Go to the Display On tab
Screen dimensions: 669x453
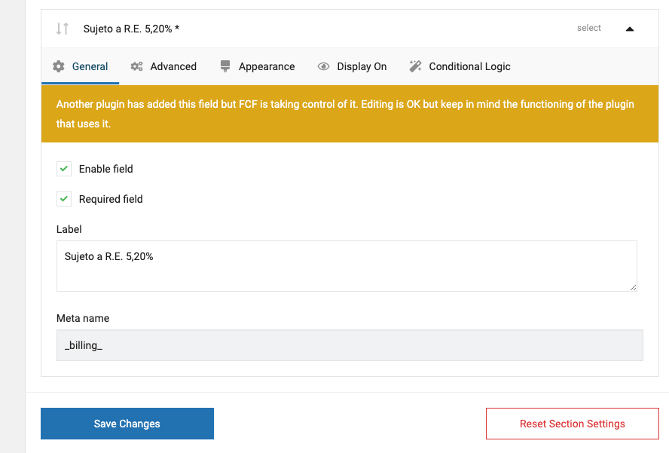352,66
